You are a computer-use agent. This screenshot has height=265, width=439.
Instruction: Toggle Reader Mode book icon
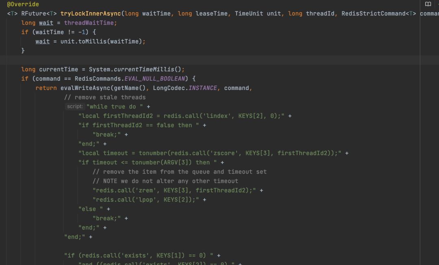coord(428,4)
